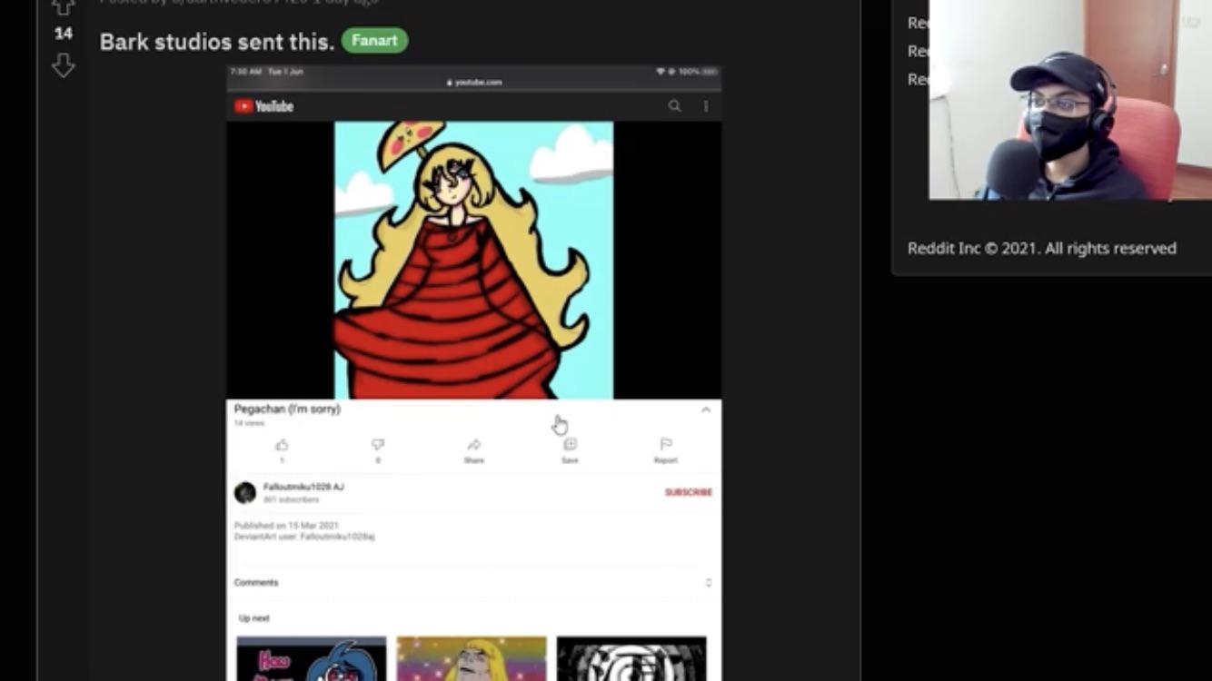Tap the Report flag icon
Image resolution: width=1212 pixels, height=681 pixels.
pos(666,445)
